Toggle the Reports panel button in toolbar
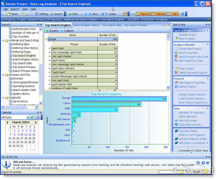This screenshot has width=216, height=179. point(143,14)
